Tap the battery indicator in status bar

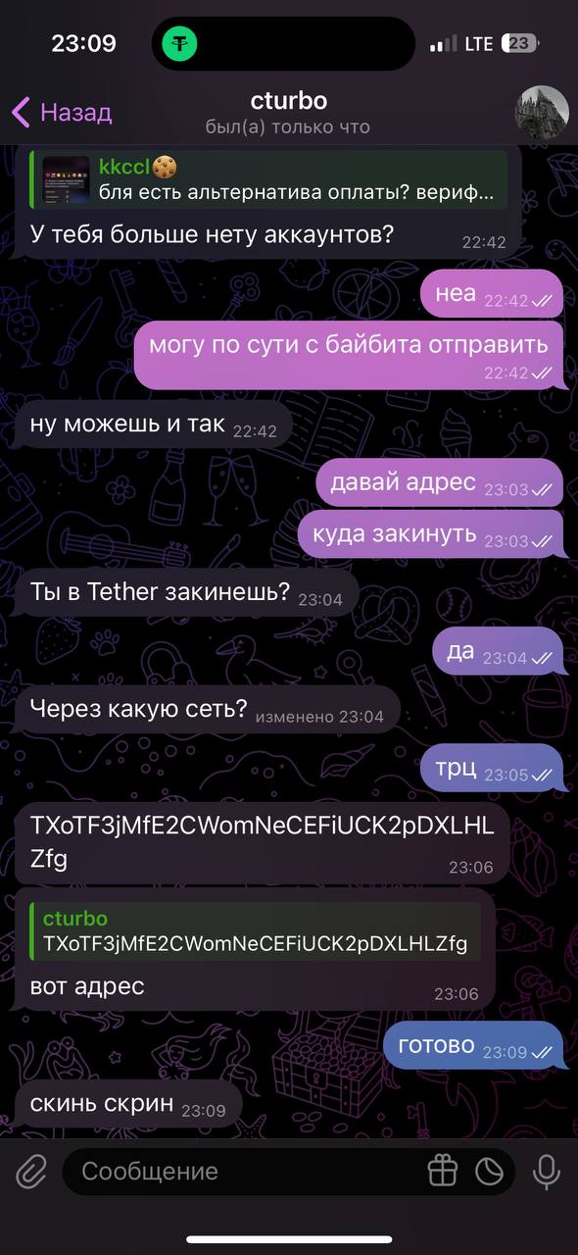click(519, 43)
